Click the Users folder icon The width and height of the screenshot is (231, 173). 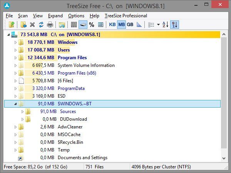tap(21, 50)
